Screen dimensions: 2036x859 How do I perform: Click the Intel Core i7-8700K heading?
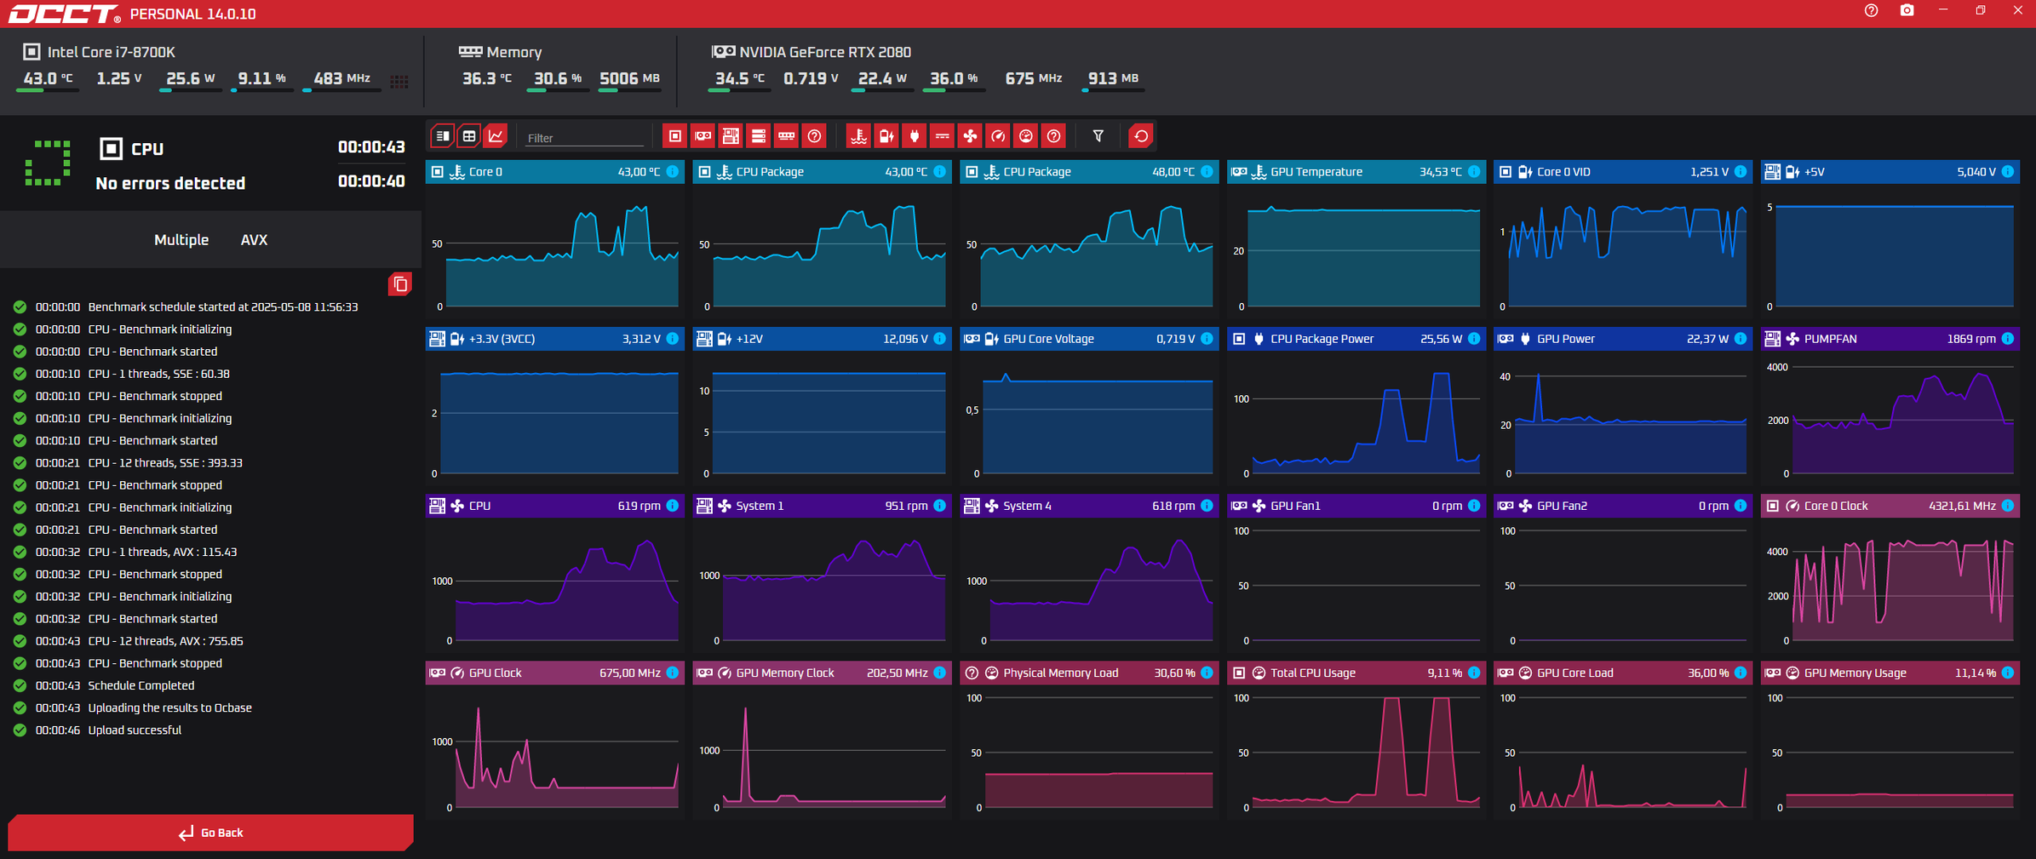(x=112, y=52)
